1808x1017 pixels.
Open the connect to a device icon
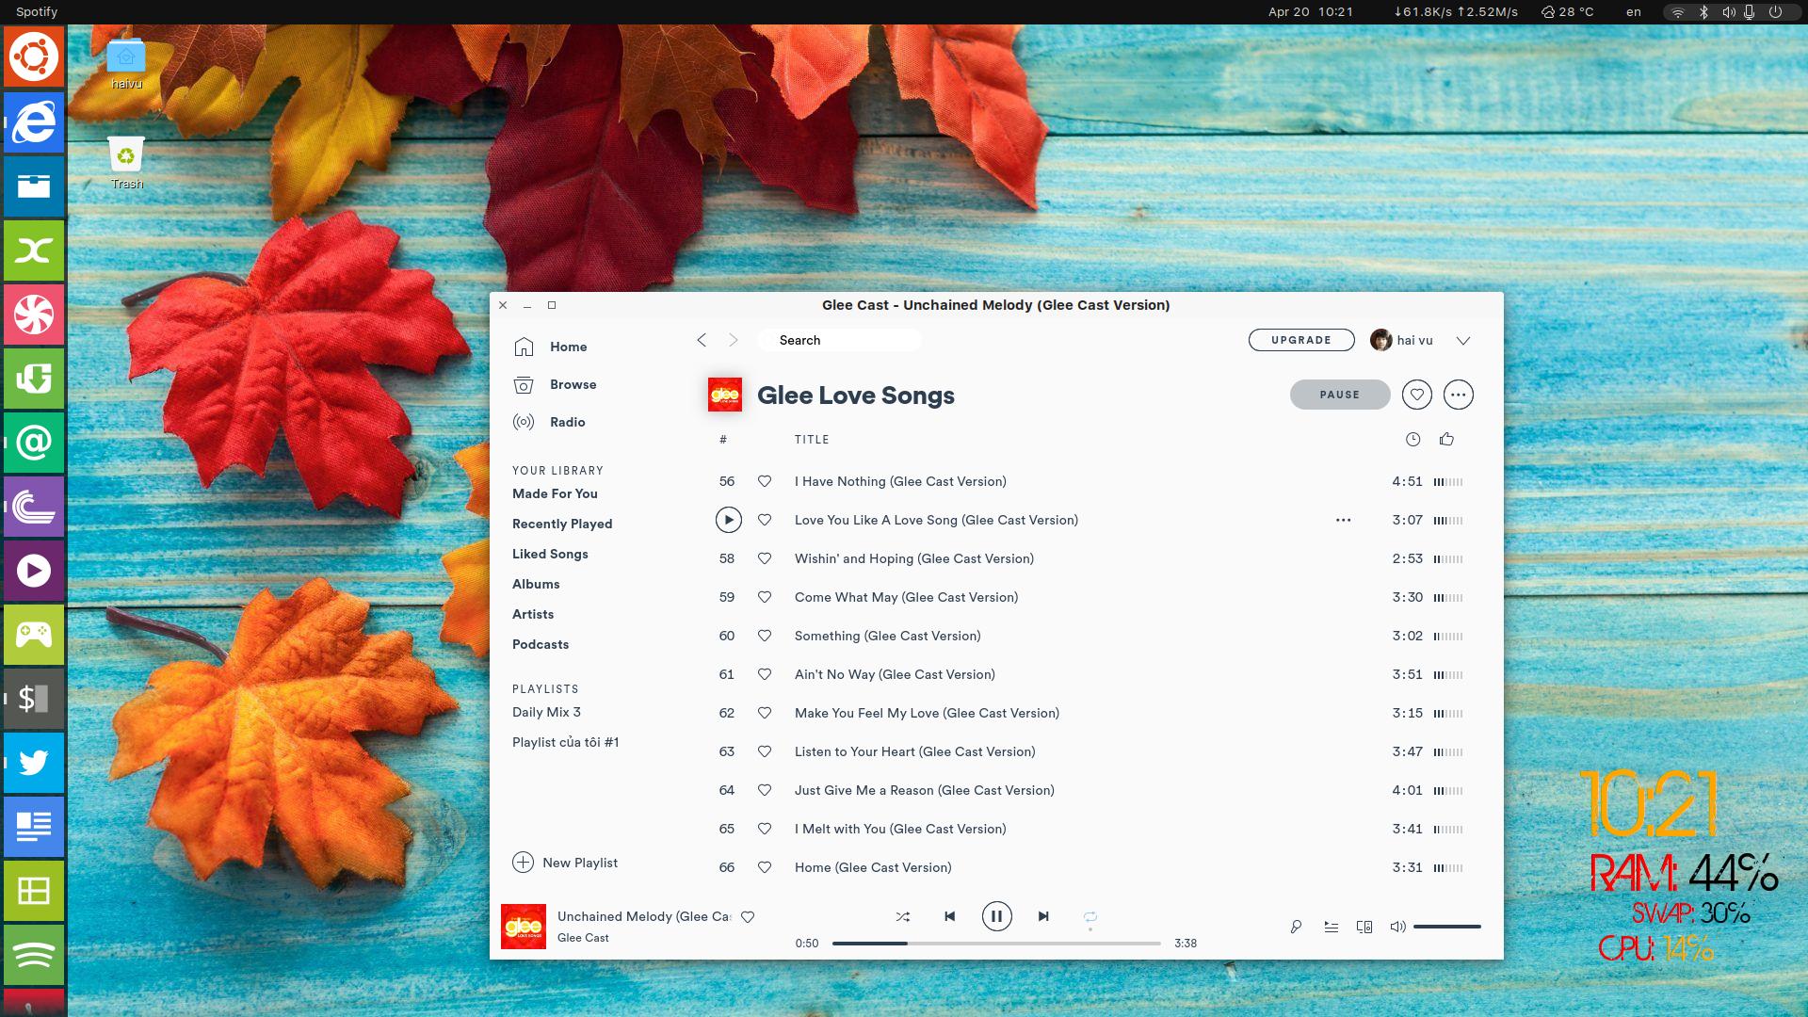pos(1364,927)
